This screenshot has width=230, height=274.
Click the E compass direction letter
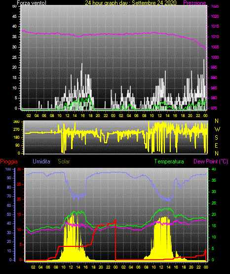216,145
